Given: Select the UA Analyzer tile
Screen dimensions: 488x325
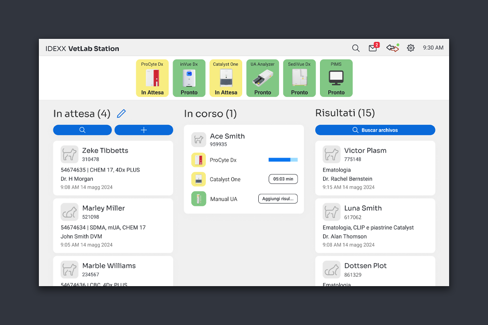Looking at the screenshot, I should (262, 78).
